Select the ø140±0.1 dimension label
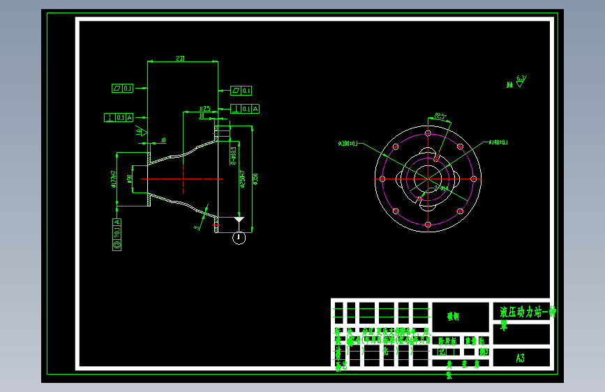 point(498,142)
